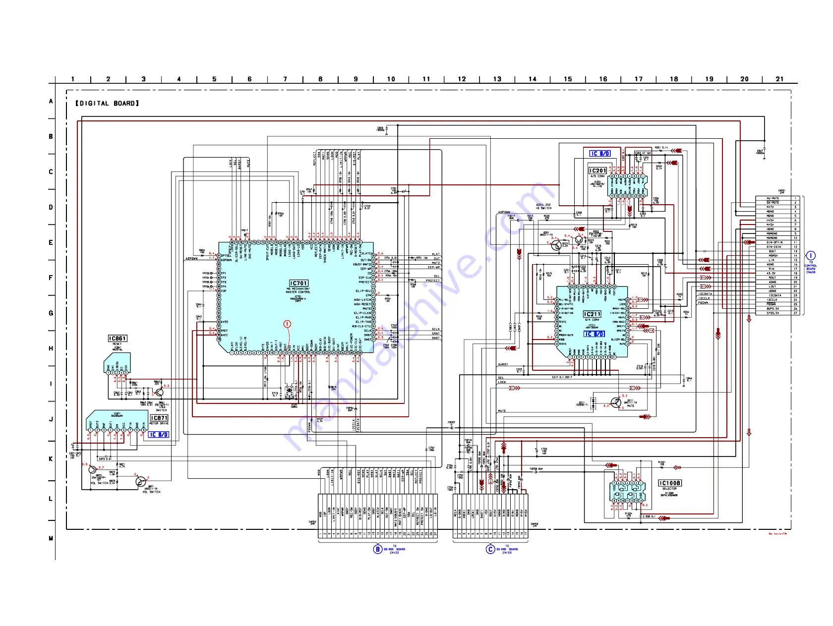Select the Q872 VOL switch transistor symbol
The height and width of the screenshot is (626, 833).
pos(92,469)
